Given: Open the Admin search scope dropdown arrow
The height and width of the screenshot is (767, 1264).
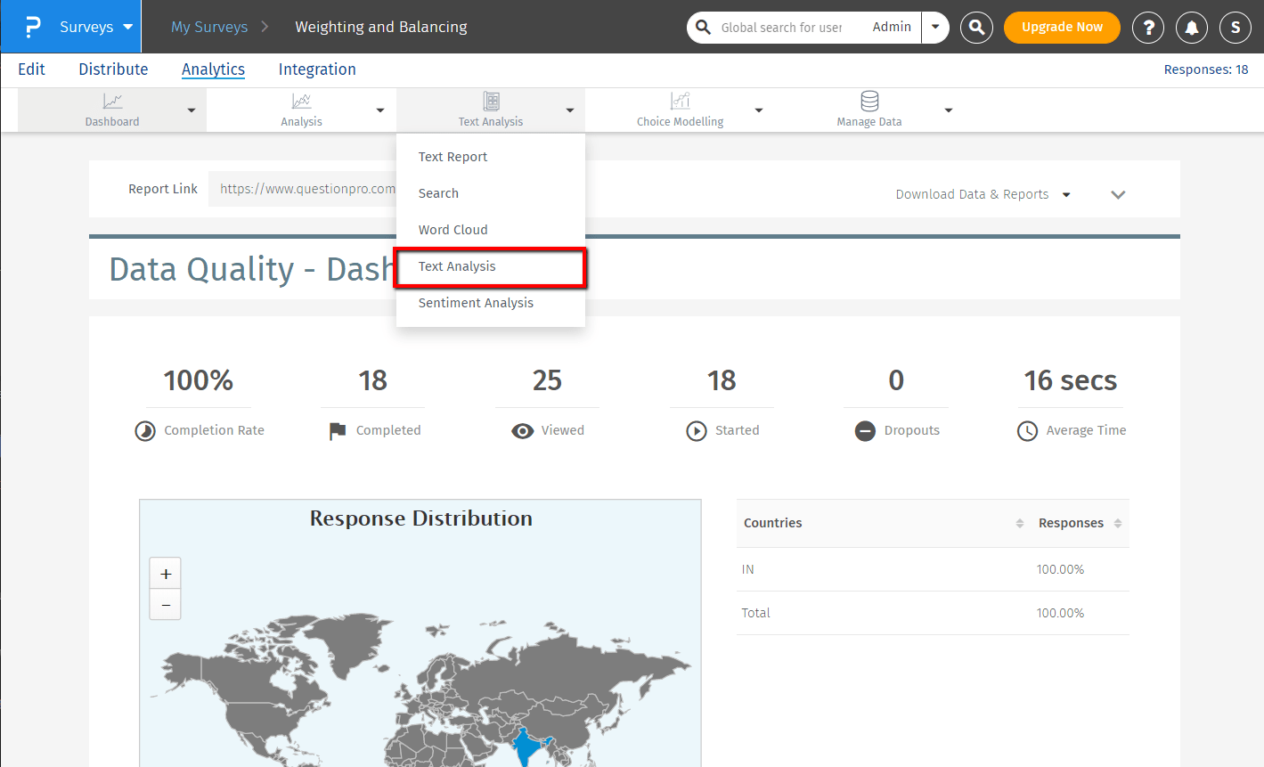Looking at the screenshot, I should coord(935,28).
